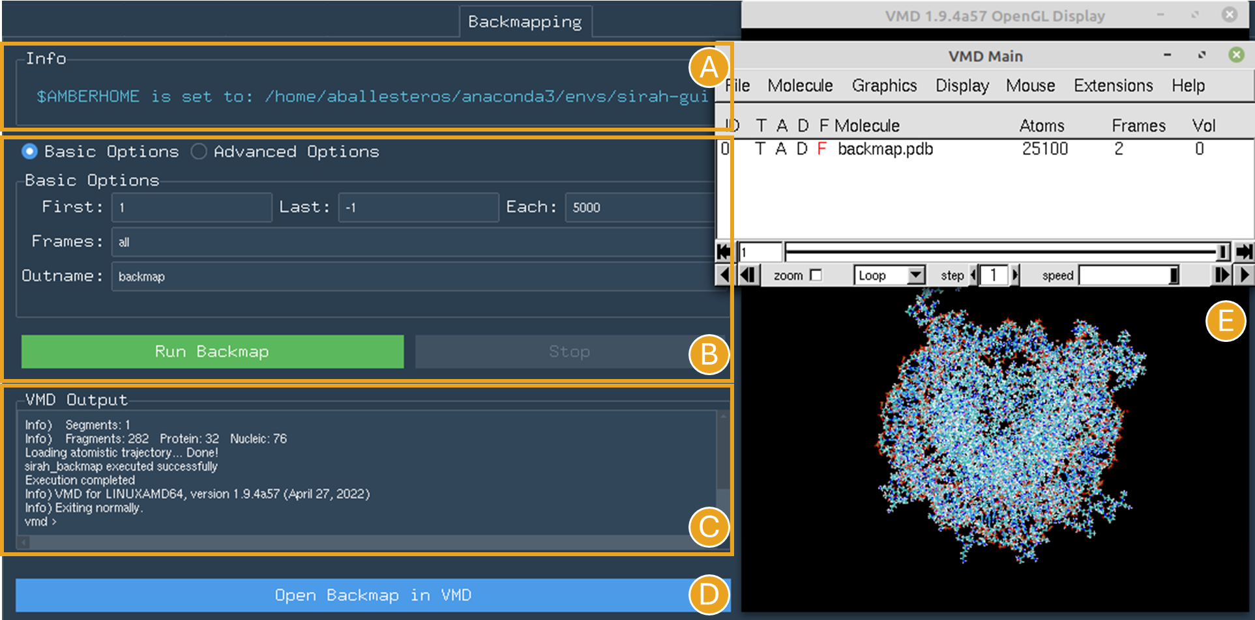This screenshot has height=620, width=1255.
Task: Jump to the end of the VMD animation
Action: click(1244, 251)
